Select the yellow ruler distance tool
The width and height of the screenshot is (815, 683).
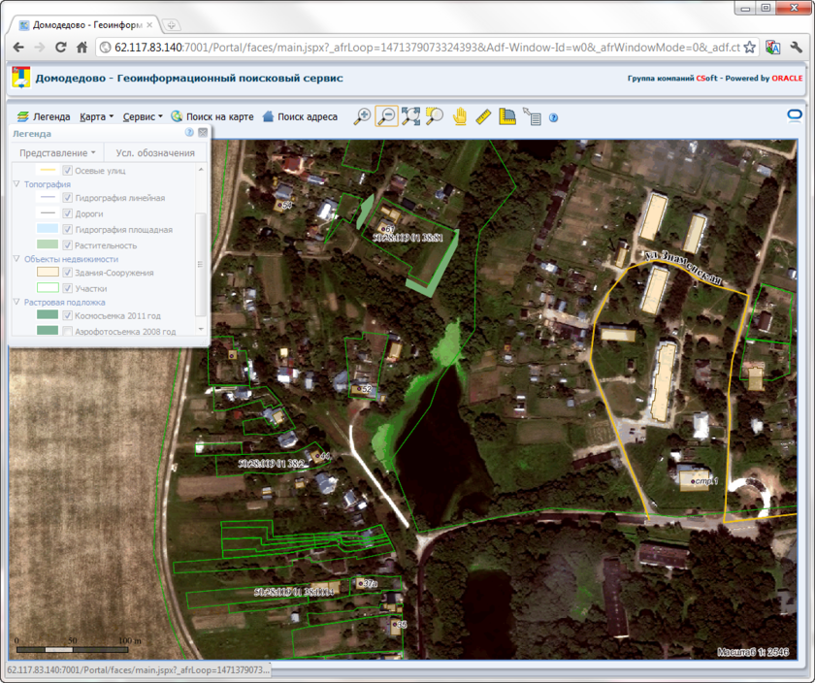pyautogui.click(x=483, y=116)
